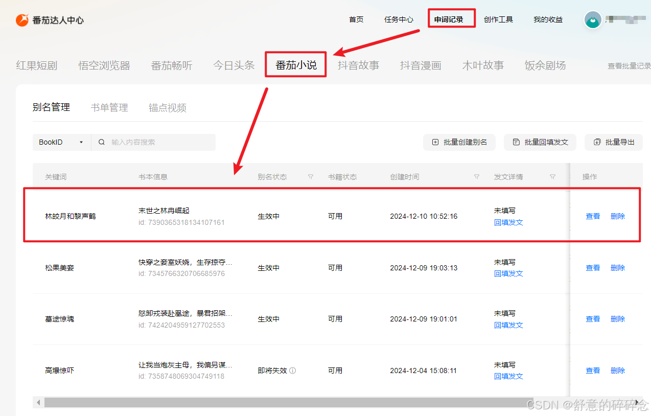This screenshot has width=651, height=416.
Task: Click 查看 for 松果美妾 row
Action: point(593,268)
